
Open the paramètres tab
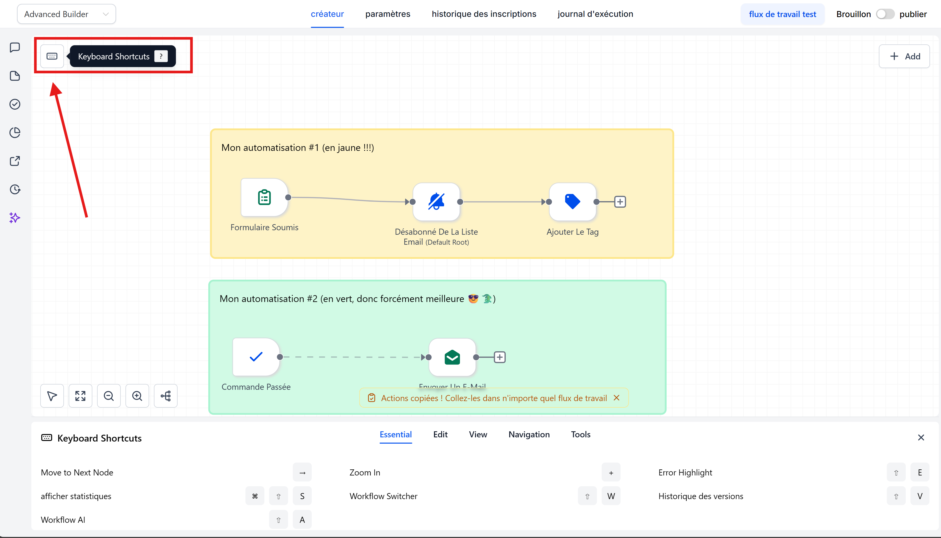pos(388,14)
